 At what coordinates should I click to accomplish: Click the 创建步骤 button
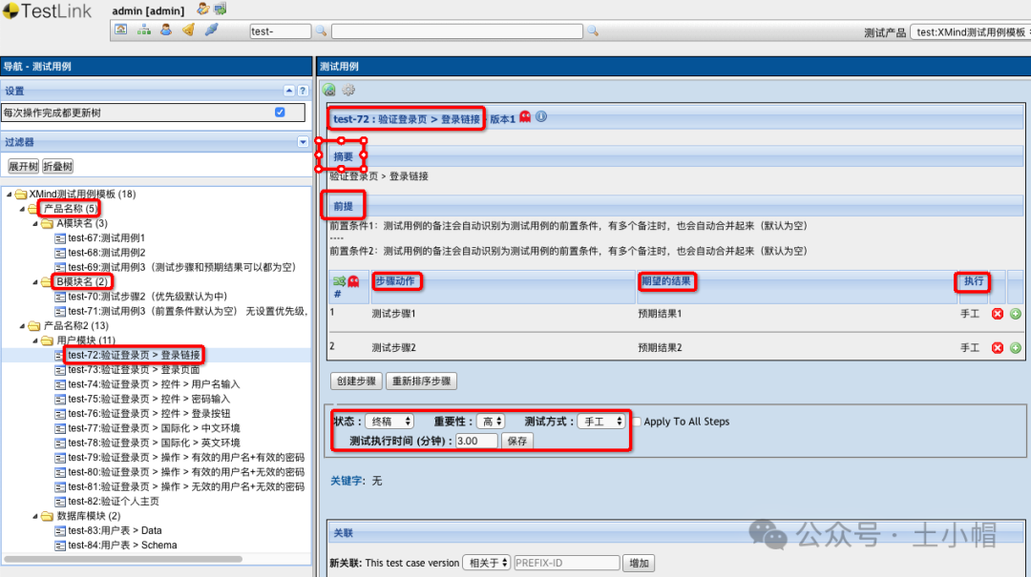[x=356, y=381]
